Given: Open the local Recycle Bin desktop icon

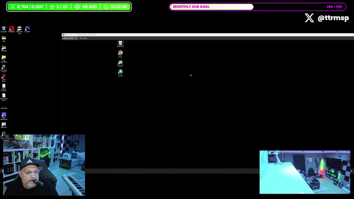Looking at the screenshot, I should coord(4,29).
